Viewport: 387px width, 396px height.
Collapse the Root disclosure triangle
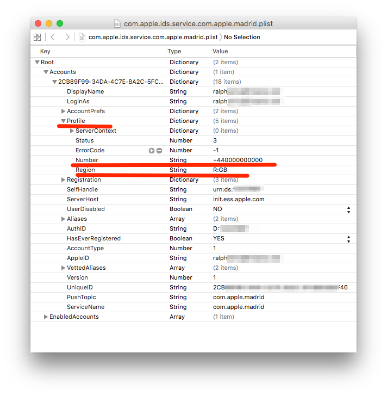point(37,62)
